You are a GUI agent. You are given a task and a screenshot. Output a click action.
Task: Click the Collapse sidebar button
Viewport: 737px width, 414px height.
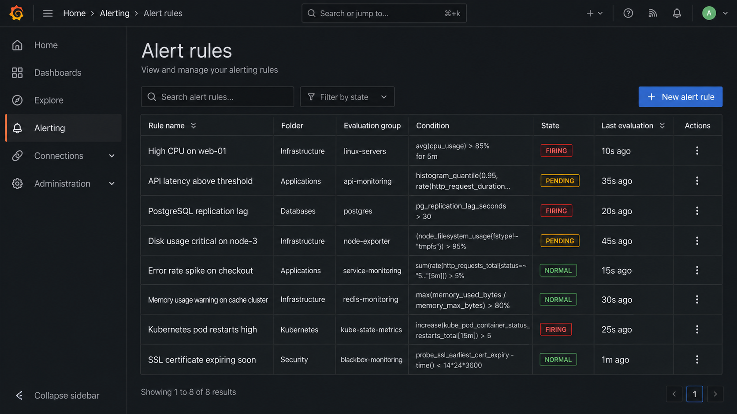(57, 396)
